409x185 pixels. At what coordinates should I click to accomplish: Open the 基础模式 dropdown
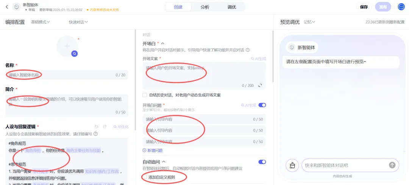coord(41,22)
